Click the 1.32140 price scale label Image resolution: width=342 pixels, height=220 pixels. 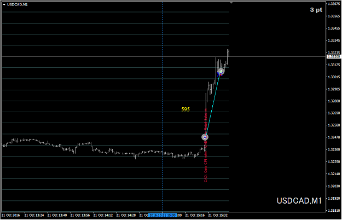(x=334, y=174)
